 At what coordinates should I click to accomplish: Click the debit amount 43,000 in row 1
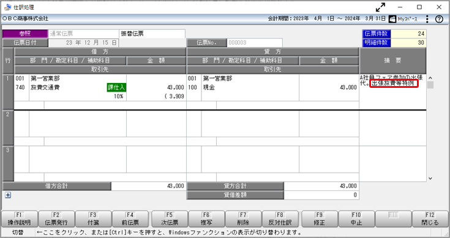pos(175,87)
